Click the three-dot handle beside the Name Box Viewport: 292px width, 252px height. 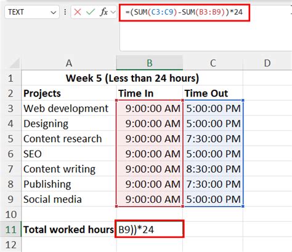[65, 12]
